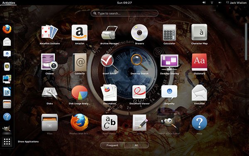Open Desktop Sharing

(169, 62)
